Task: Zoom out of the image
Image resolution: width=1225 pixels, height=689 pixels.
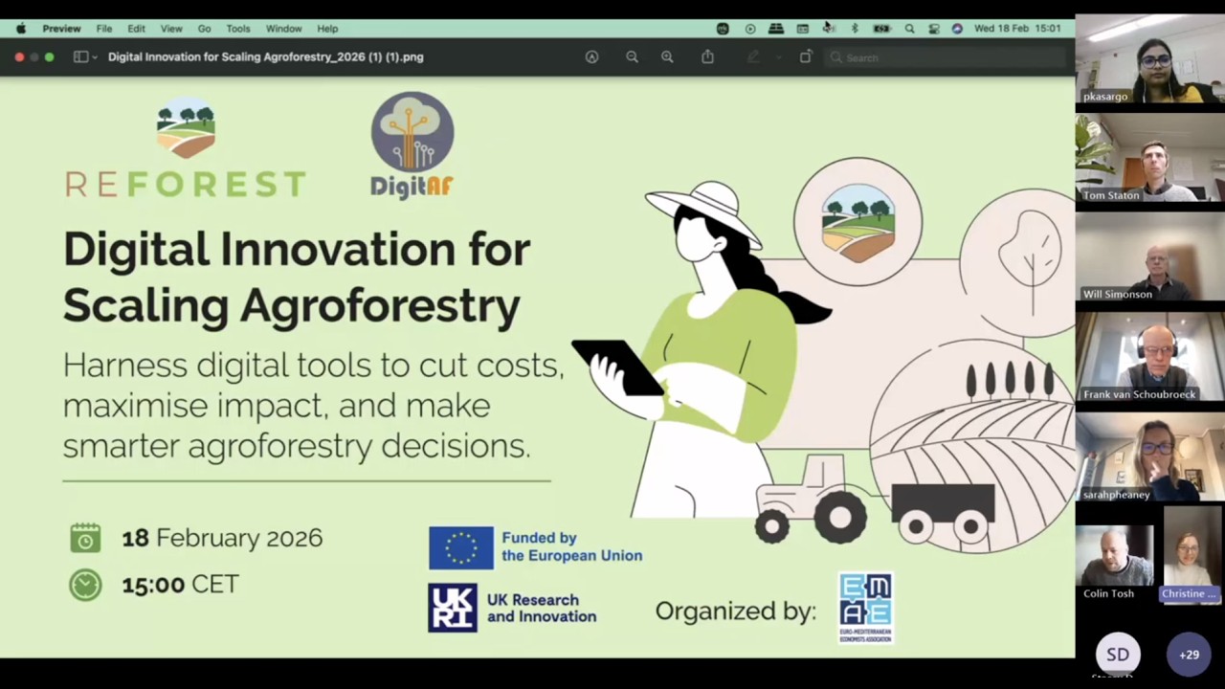Action: (632, 57)
